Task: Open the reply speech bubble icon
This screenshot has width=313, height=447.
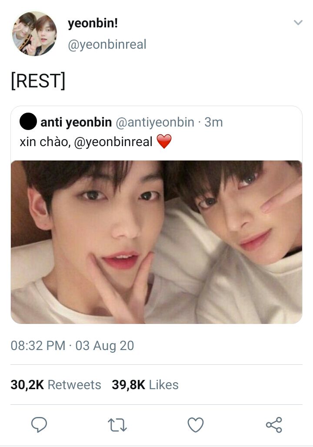Action: 39,425
